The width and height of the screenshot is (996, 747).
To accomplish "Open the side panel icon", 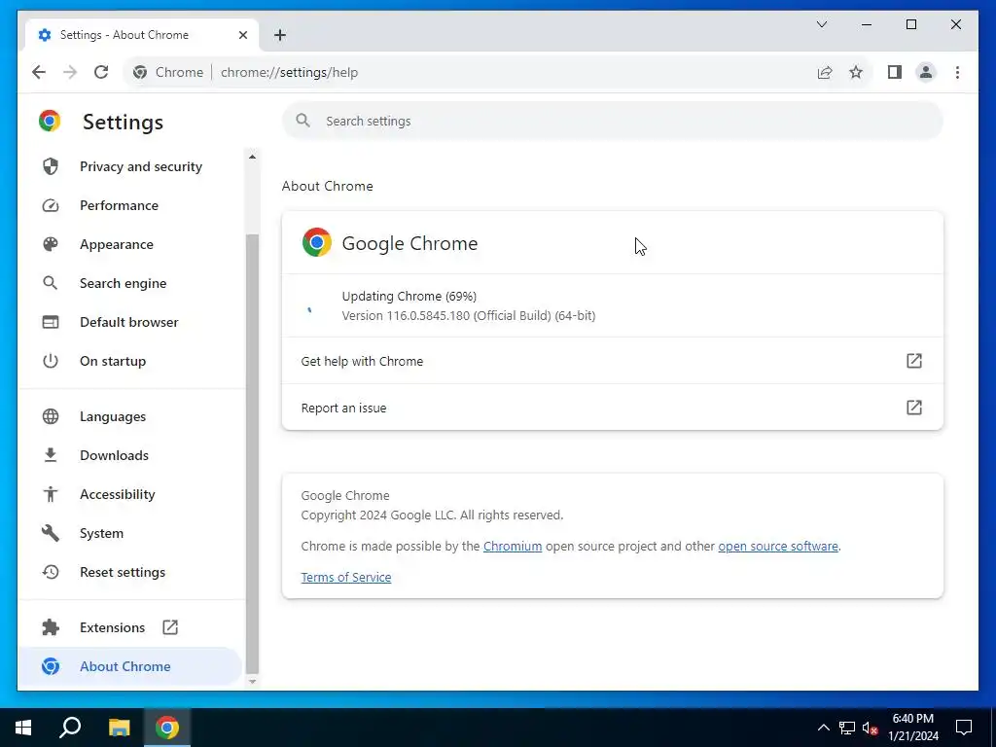I will [895, 72].
